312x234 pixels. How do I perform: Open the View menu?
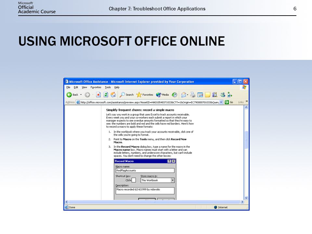pos(84,87)
